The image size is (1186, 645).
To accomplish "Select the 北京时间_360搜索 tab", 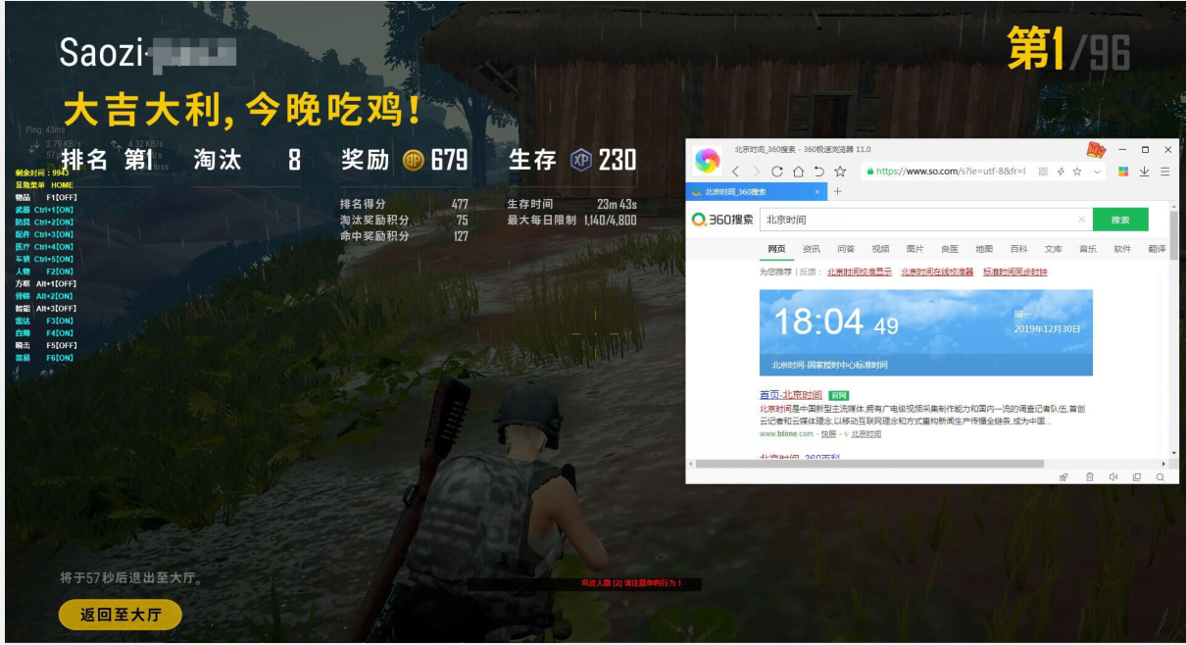I will [757, 192].
